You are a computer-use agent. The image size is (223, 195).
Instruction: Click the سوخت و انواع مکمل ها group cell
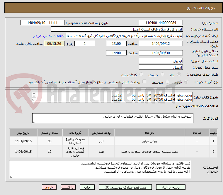[75, 141]
